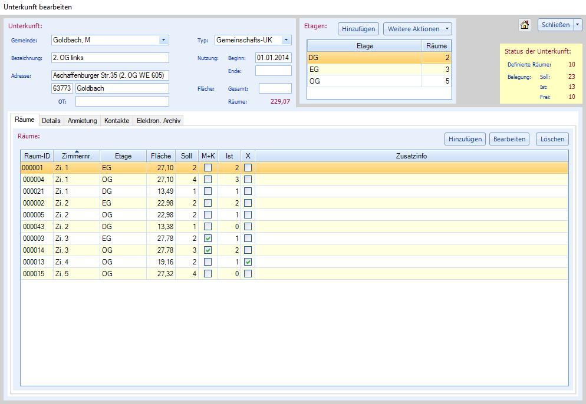Expand the Weitere Aktionen dropdown
586x404 pixels.
point(447,29)
